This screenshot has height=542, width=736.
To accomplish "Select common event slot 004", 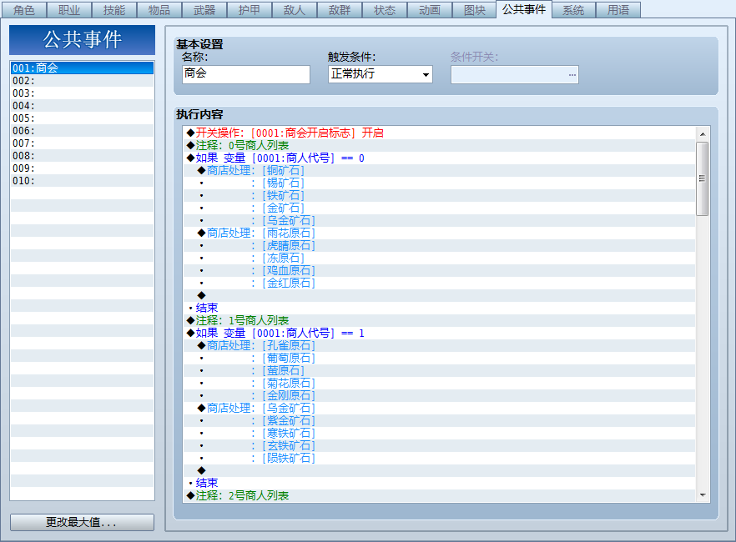I will [82, 106].
